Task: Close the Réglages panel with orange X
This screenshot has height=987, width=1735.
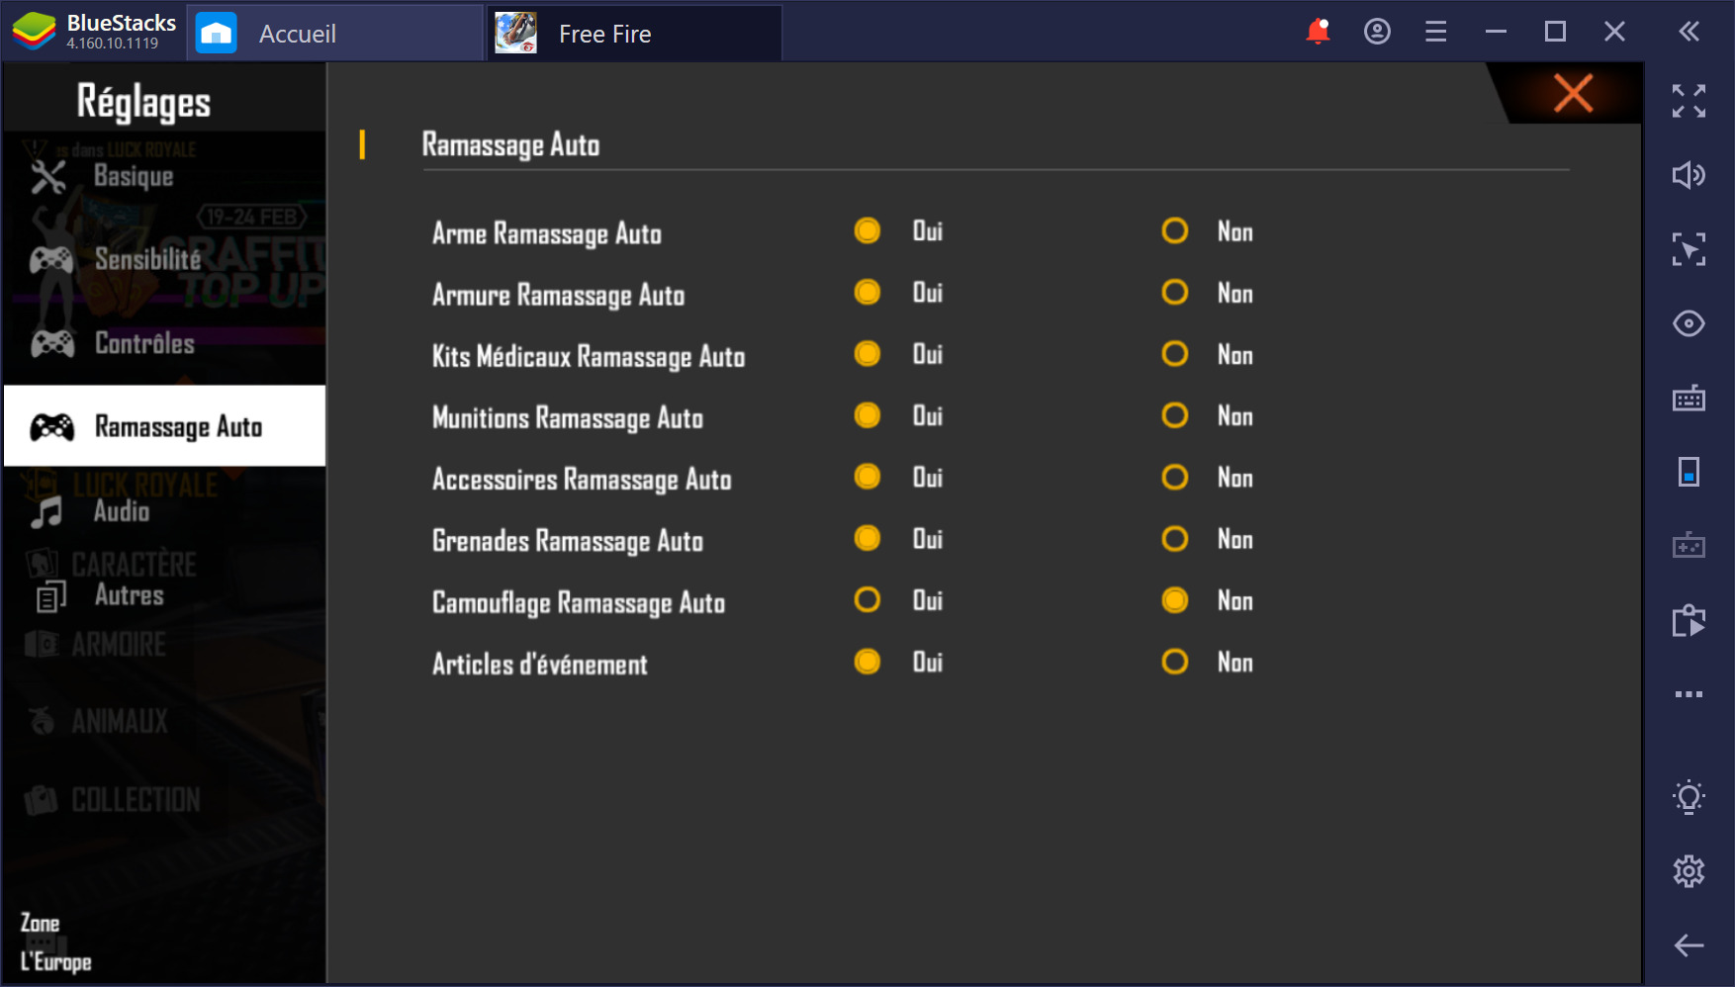Action: tap(1573, 94)
